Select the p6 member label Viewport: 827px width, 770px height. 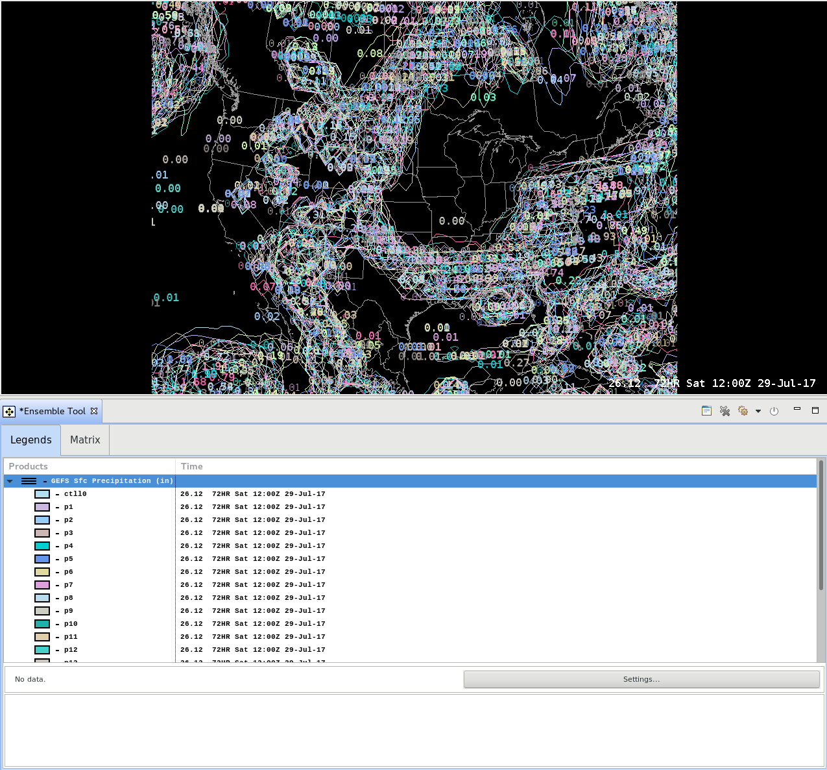69,572
